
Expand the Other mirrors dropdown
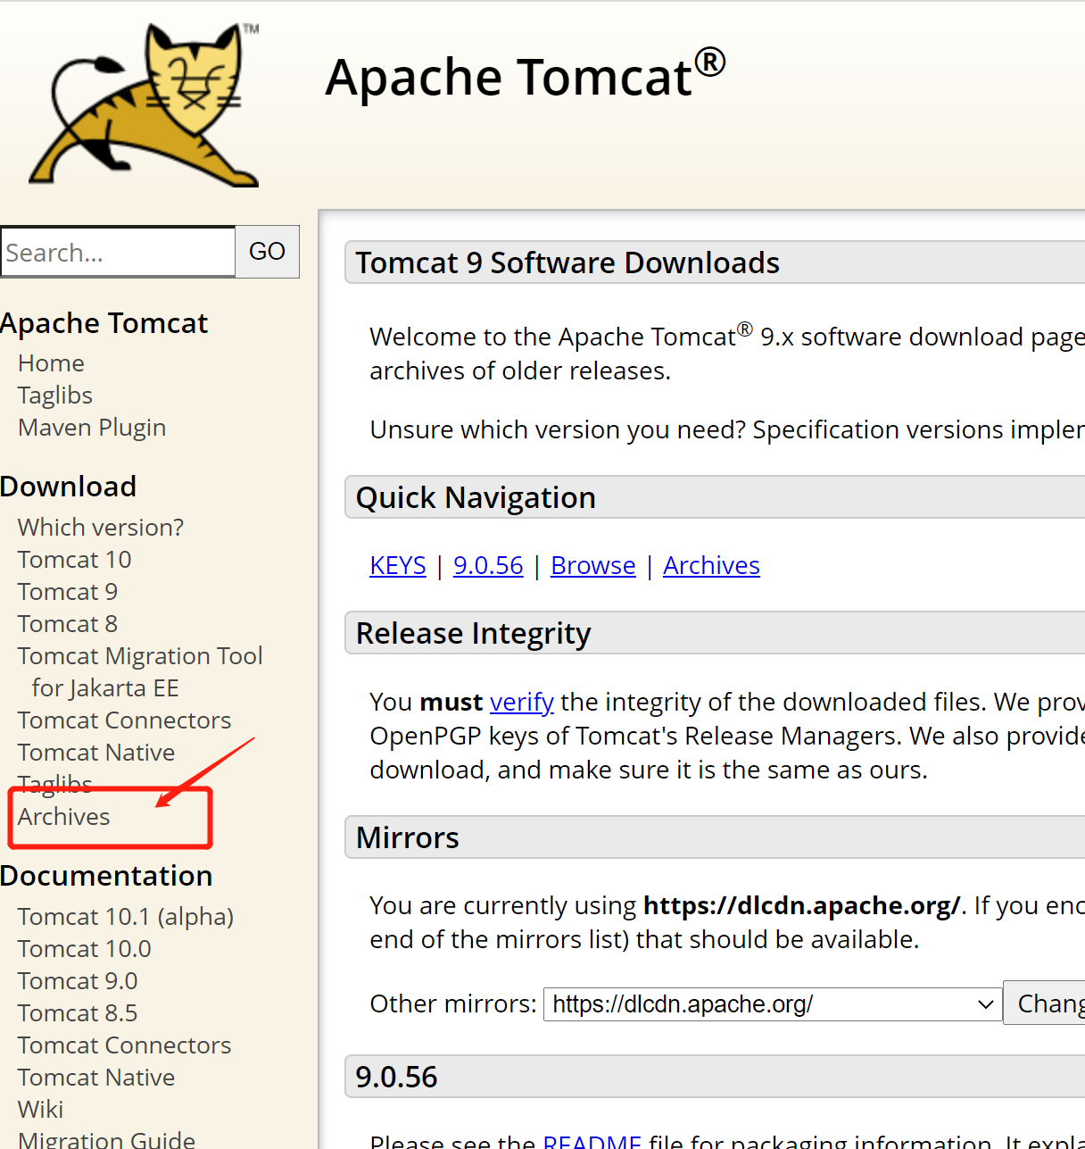tap(773, 1004)
